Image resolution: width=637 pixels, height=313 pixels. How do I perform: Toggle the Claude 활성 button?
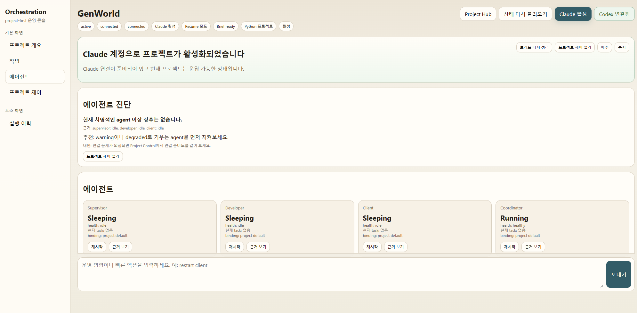573,14
